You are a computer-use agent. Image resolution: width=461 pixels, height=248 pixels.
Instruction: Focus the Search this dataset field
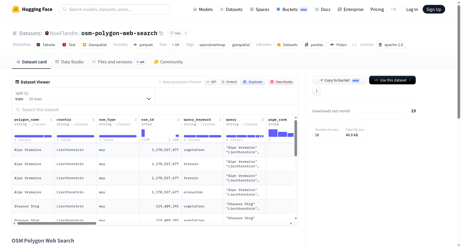[155, 109]
